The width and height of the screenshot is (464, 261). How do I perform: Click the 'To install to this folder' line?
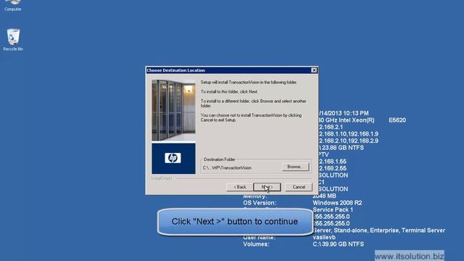coord(229,92)
